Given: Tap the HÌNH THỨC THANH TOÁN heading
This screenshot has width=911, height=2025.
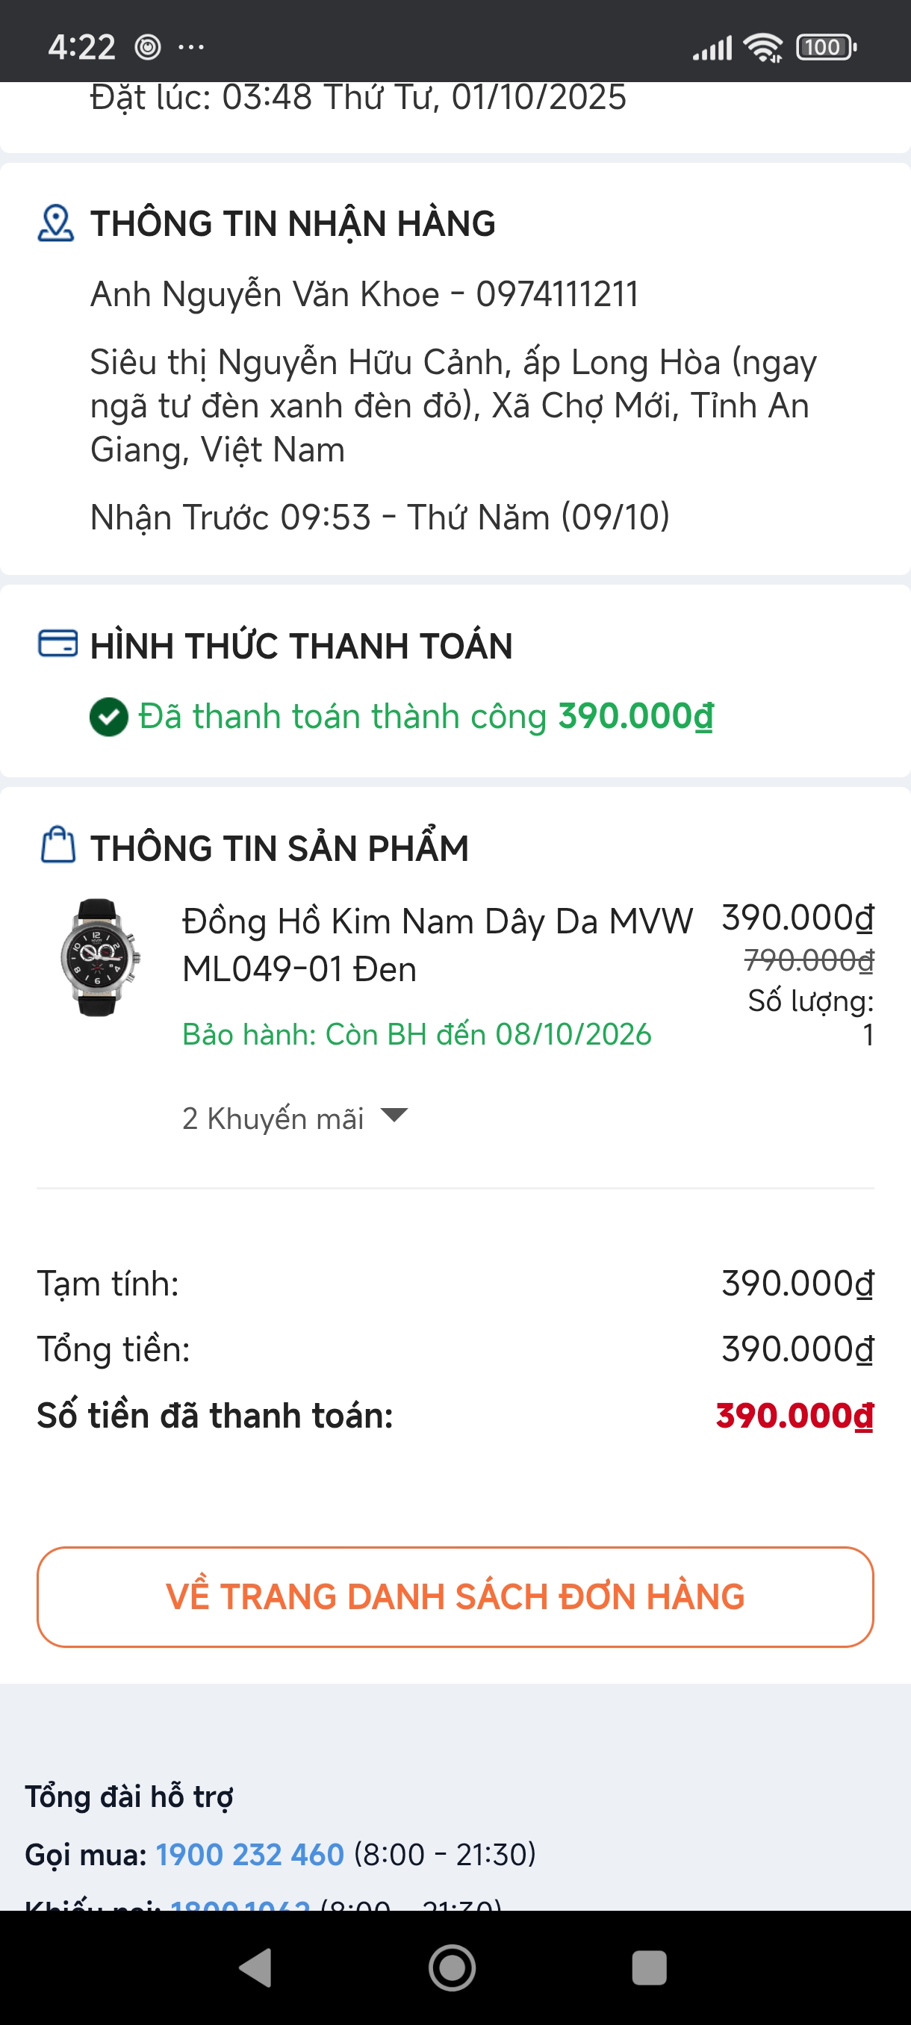Looking at the screenshot, I should [301, 646].
